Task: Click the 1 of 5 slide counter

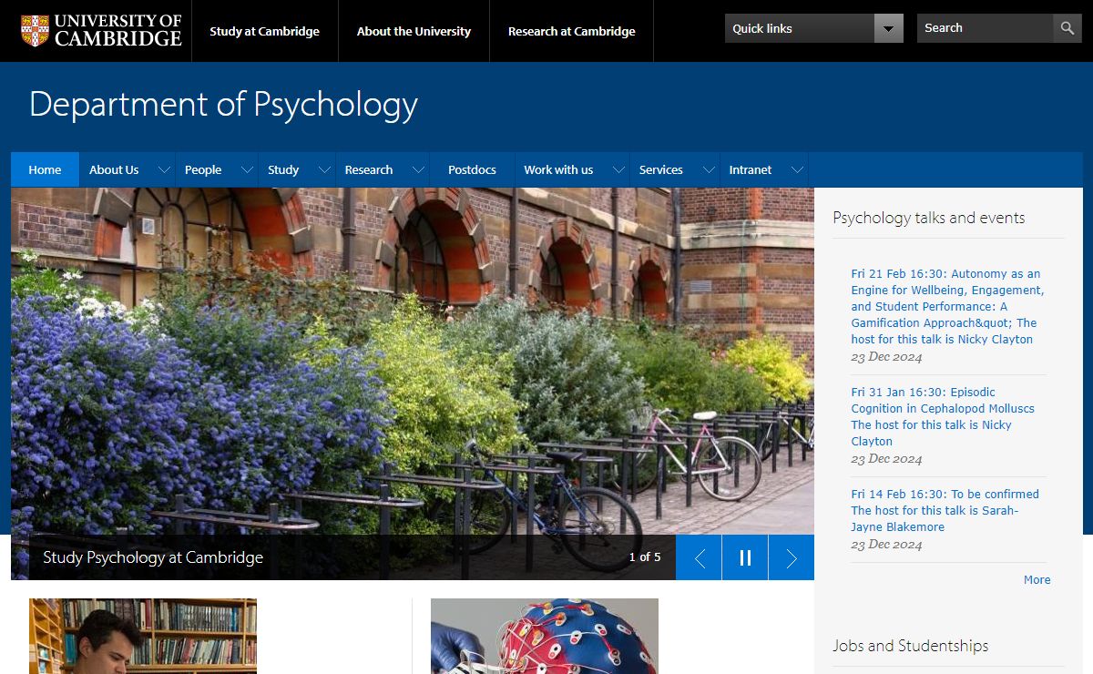Action: pyautogui.click(x=645, y=557)
